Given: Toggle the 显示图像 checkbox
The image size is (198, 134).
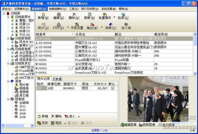Looking at the screenshot, I should 160,125.
